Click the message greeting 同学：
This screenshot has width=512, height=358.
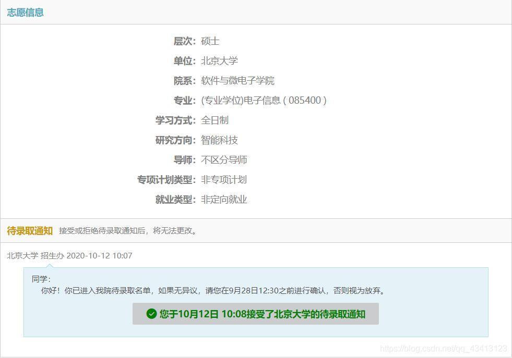click(41, 279)
